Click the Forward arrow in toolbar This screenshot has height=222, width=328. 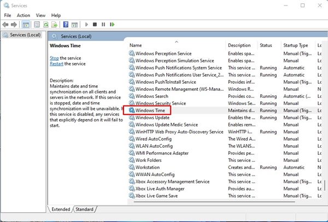point(14,25)
